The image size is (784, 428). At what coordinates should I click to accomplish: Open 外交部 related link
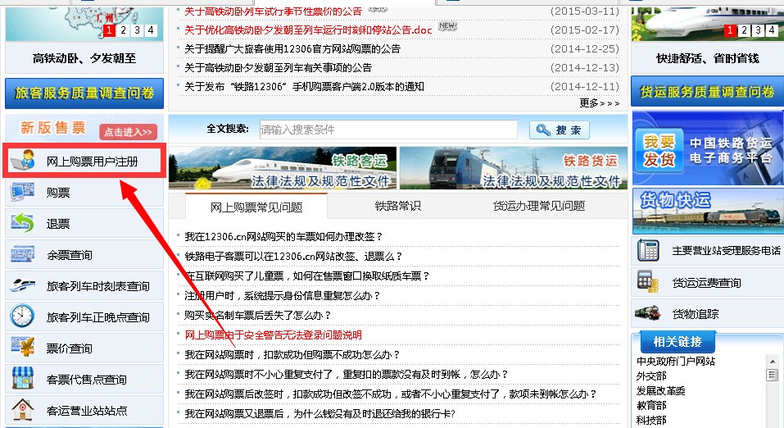(651, 376)
